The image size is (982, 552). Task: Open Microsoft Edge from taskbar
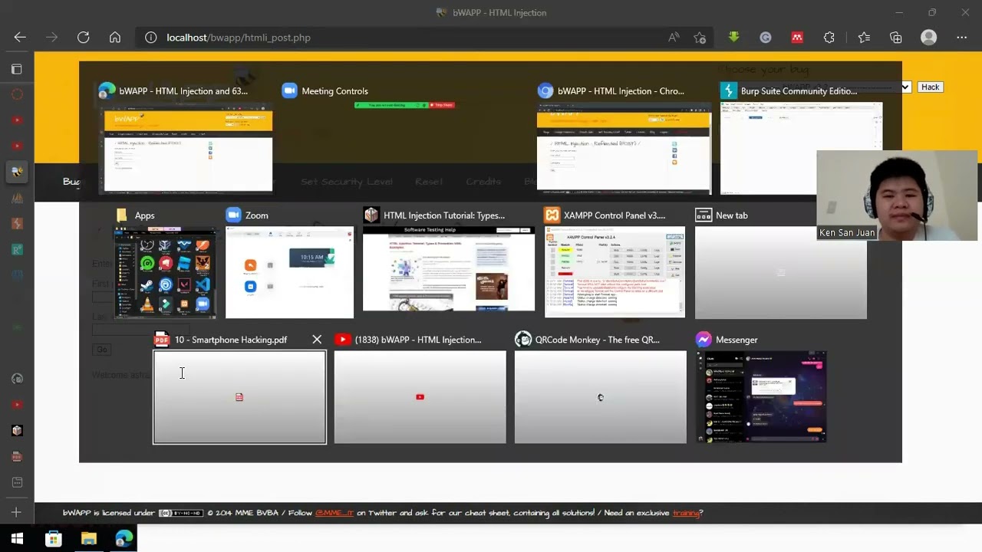124,539
